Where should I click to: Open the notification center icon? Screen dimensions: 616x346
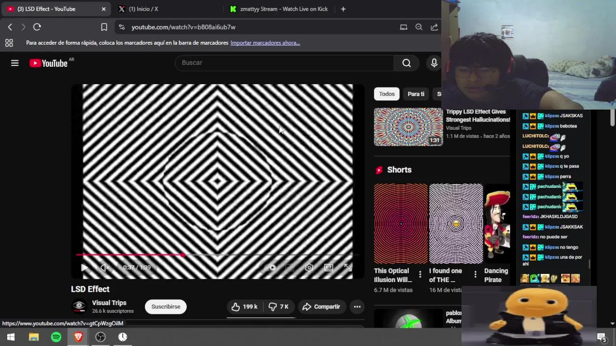[x=601, y=337]
